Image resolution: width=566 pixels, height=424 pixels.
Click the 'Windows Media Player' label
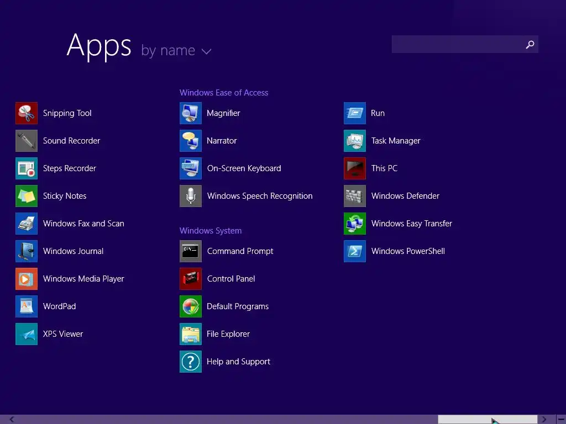pyautogui.click(x=83, y=279)
